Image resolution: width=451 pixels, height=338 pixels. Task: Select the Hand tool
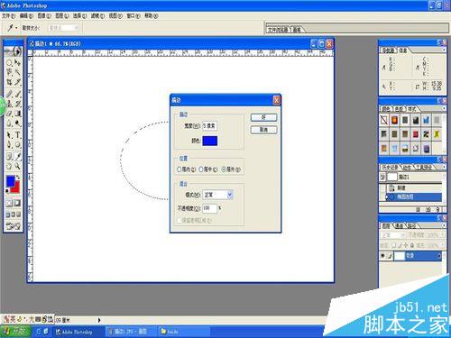[x=9, y=166]
